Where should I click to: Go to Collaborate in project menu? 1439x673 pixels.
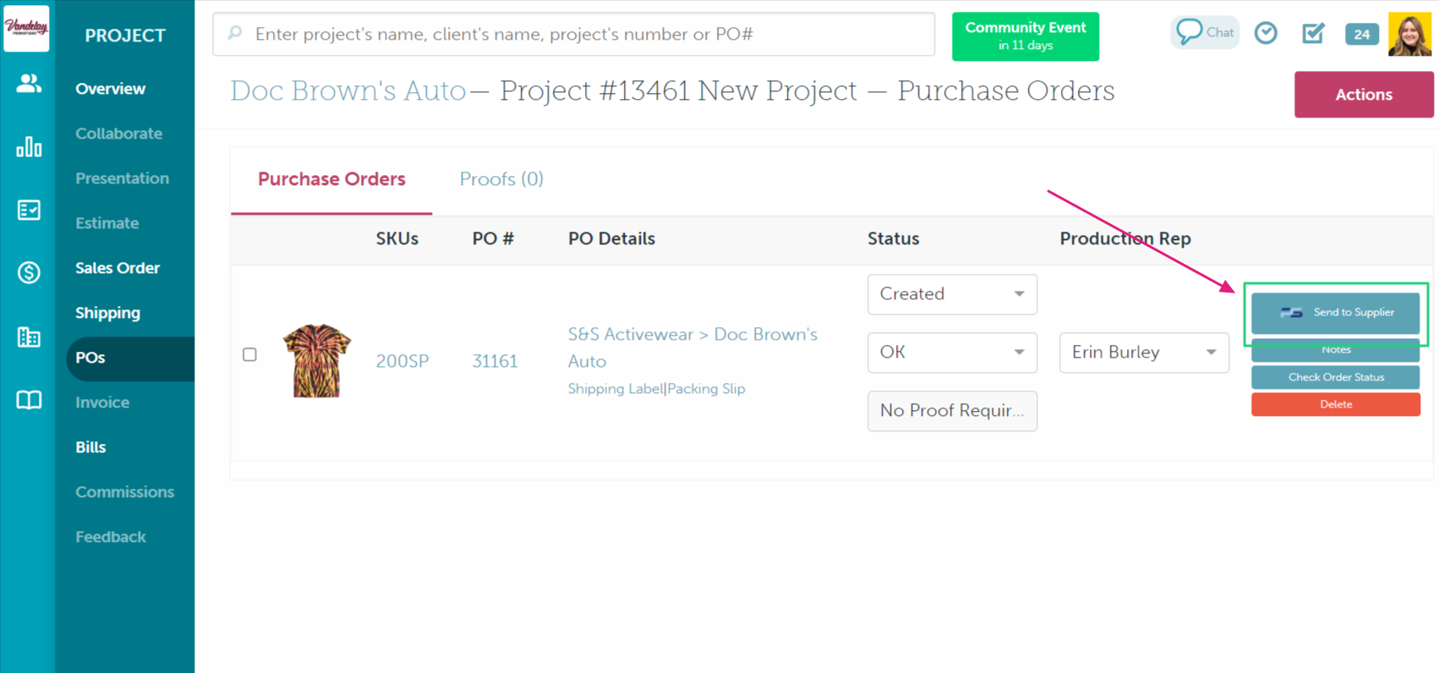point(118,134)
